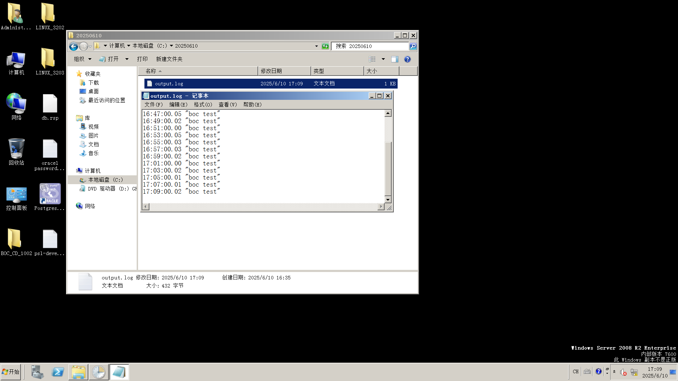678x381 pixels.
Task: Click language indicator CH in tray
Action: point(576,371)
